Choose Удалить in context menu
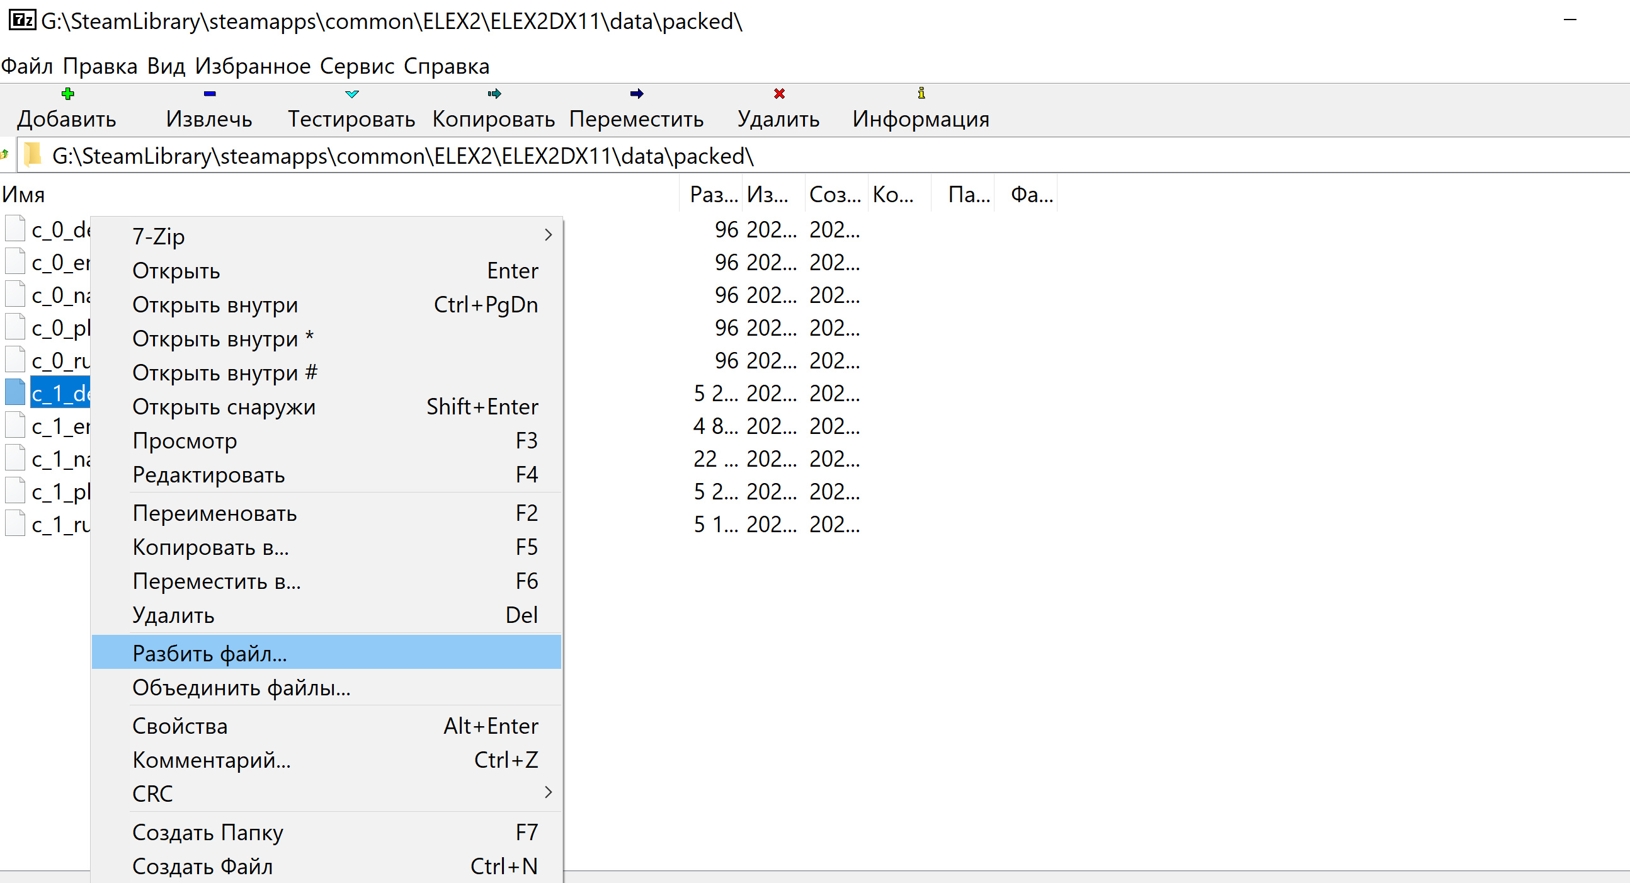The image size is (1630, 883). 326,615
